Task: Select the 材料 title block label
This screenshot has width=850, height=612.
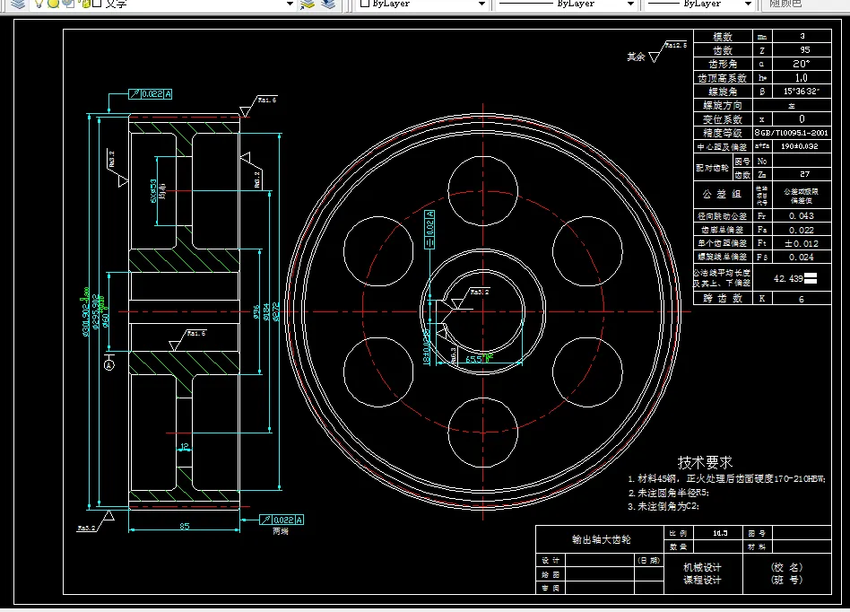Action: point(756,546)
